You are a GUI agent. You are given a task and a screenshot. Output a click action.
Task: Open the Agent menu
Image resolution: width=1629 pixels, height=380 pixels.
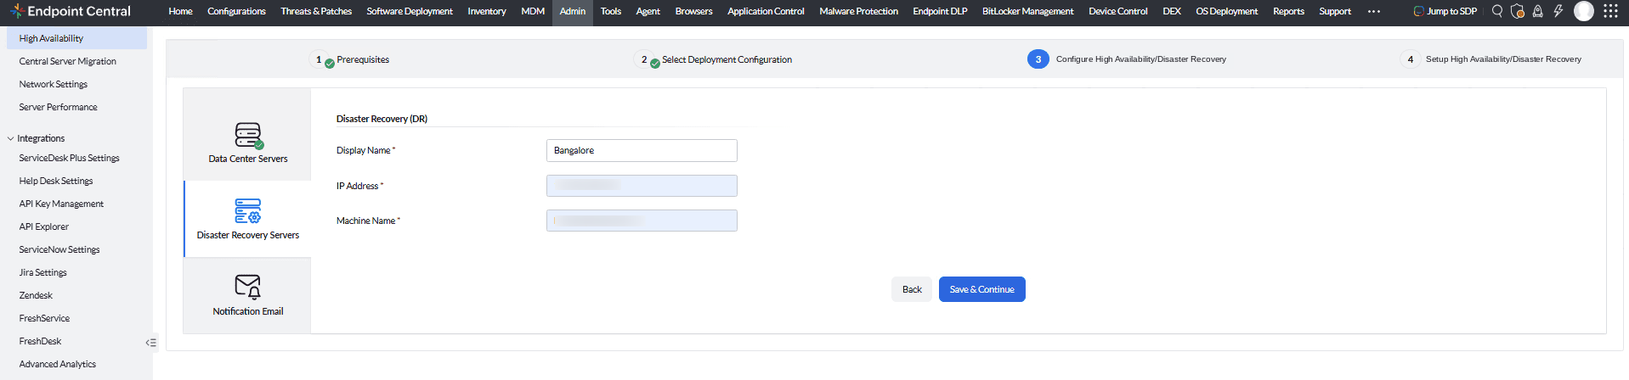coord(648,11)
